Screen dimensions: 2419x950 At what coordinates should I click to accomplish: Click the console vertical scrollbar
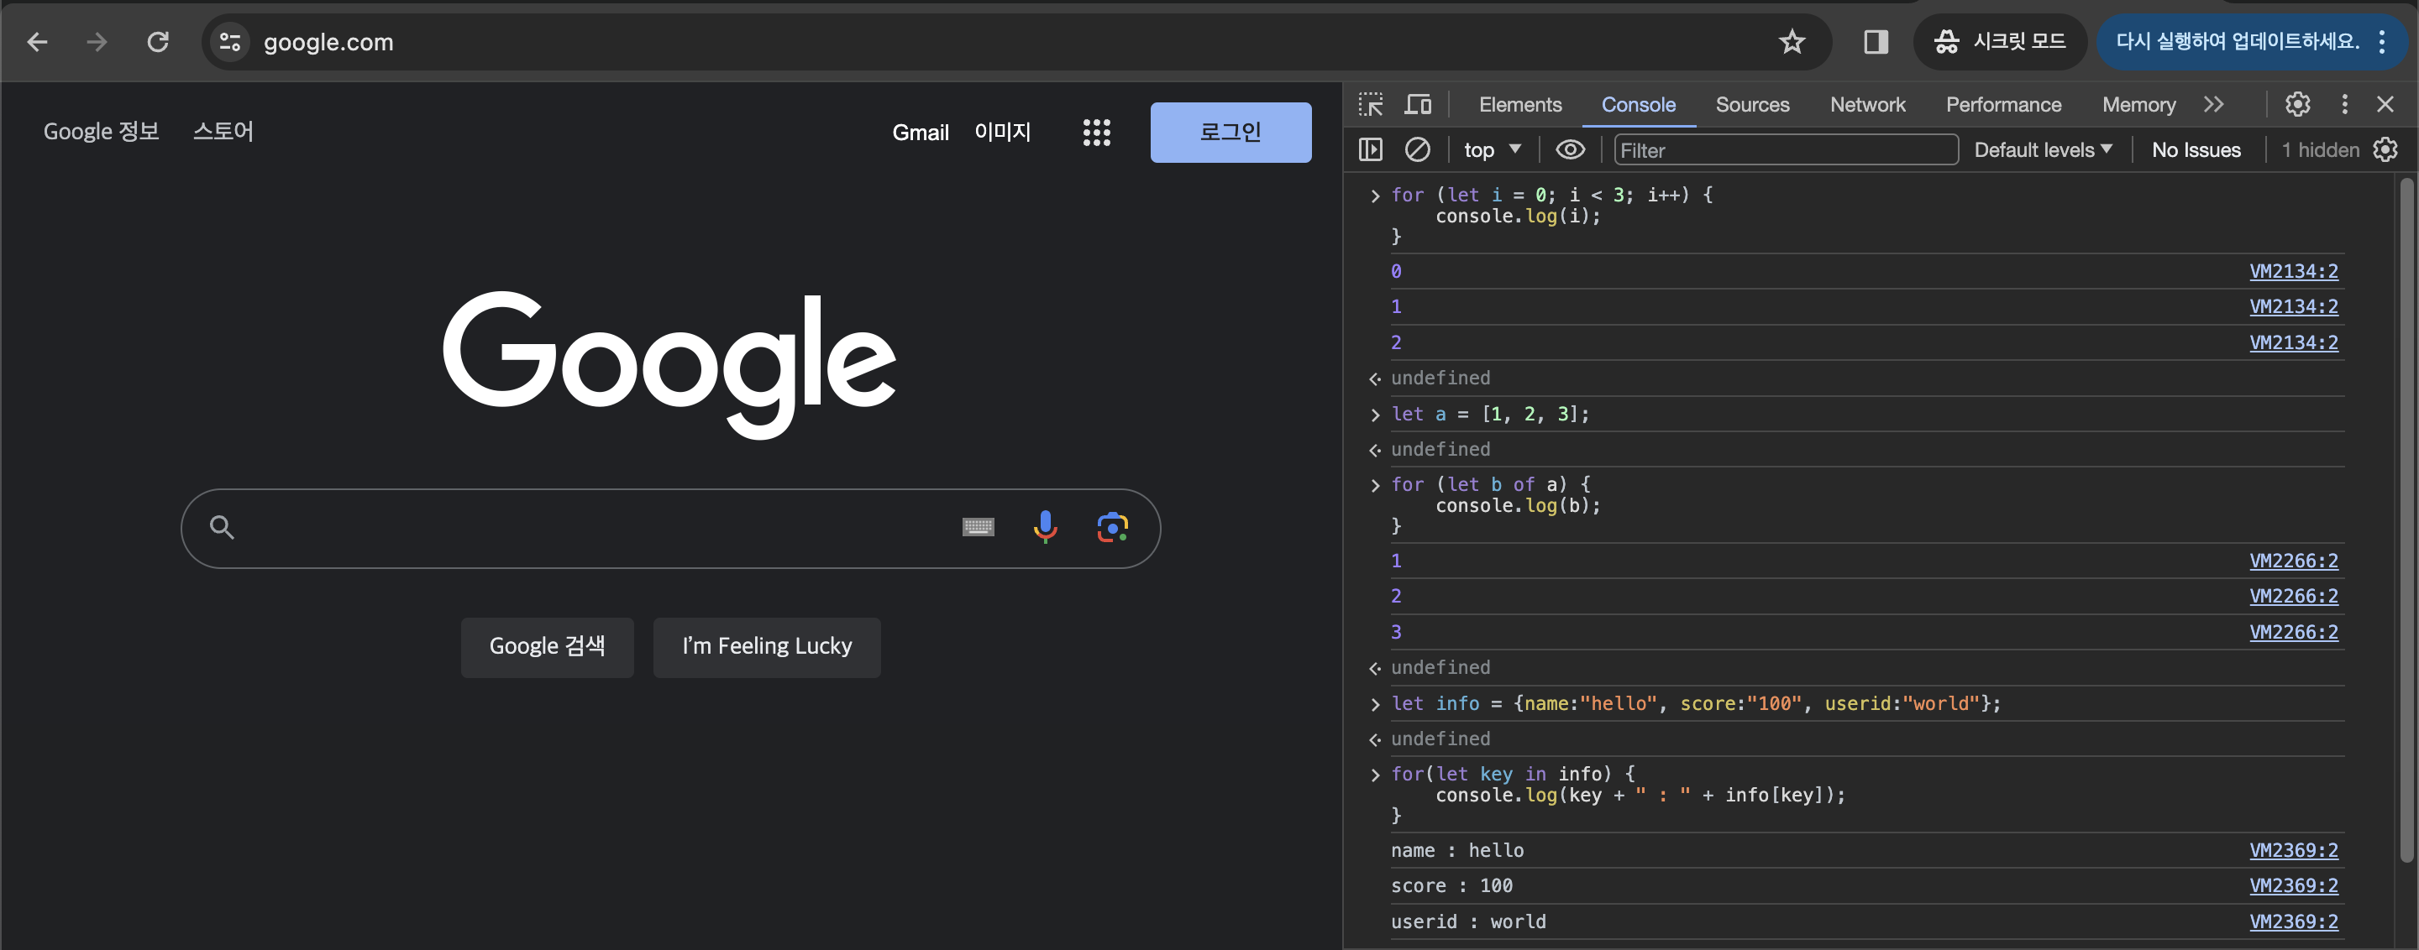pos(2406,520)
